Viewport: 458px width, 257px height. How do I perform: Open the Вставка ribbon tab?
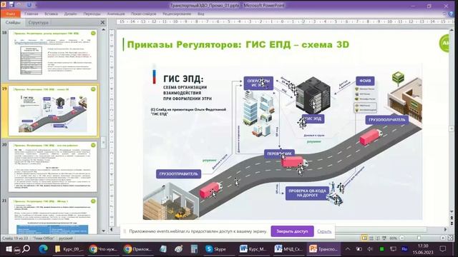pyautogui.click(x=51, y=14)
